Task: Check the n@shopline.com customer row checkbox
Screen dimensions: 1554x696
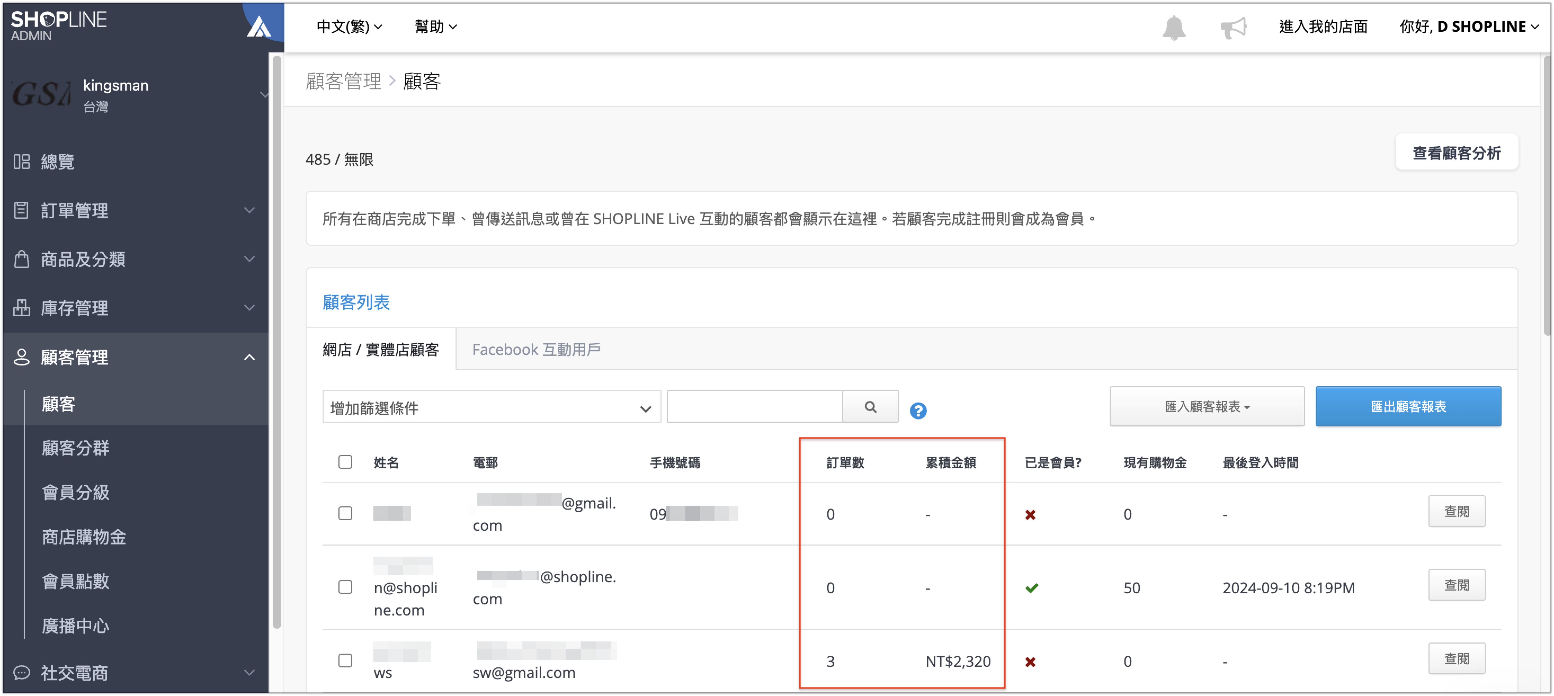Action: coord(345,587)
